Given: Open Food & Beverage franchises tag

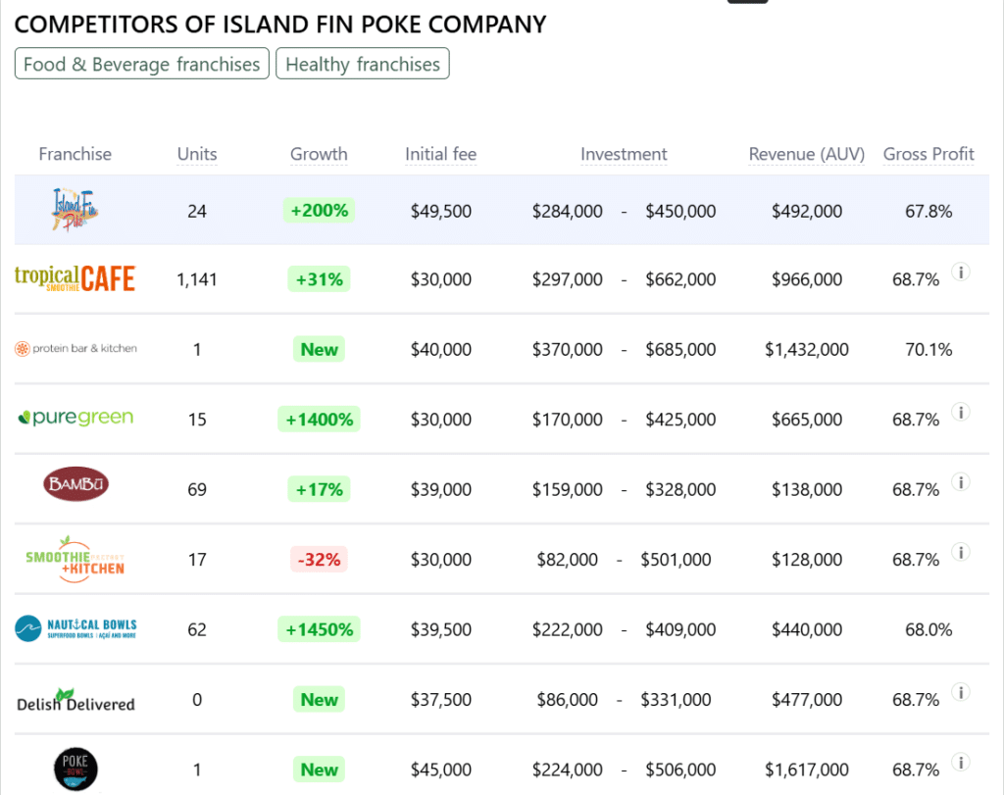Looking at the screenshot, I should [x=141, y=64].
